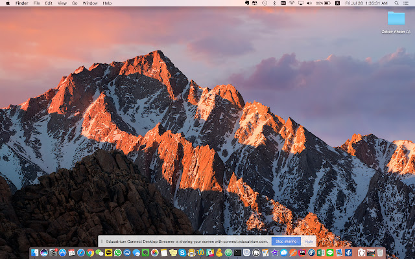The image size is (415, 259).
Task: Open the Finder File menu
Action: [36, 3]
